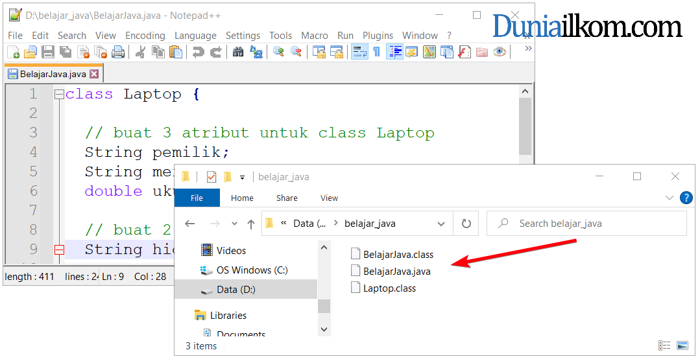The image size is (700, 361).
Task: Switch to details view icon in status bar
Action: coord(664,345)
